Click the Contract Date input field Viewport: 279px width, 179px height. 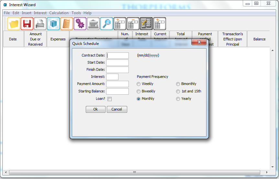[x=117, y=56]
